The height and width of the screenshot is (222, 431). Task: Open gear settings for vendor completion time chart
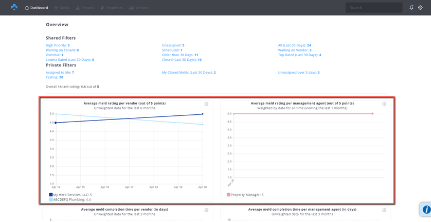click(x=206, y=210)
